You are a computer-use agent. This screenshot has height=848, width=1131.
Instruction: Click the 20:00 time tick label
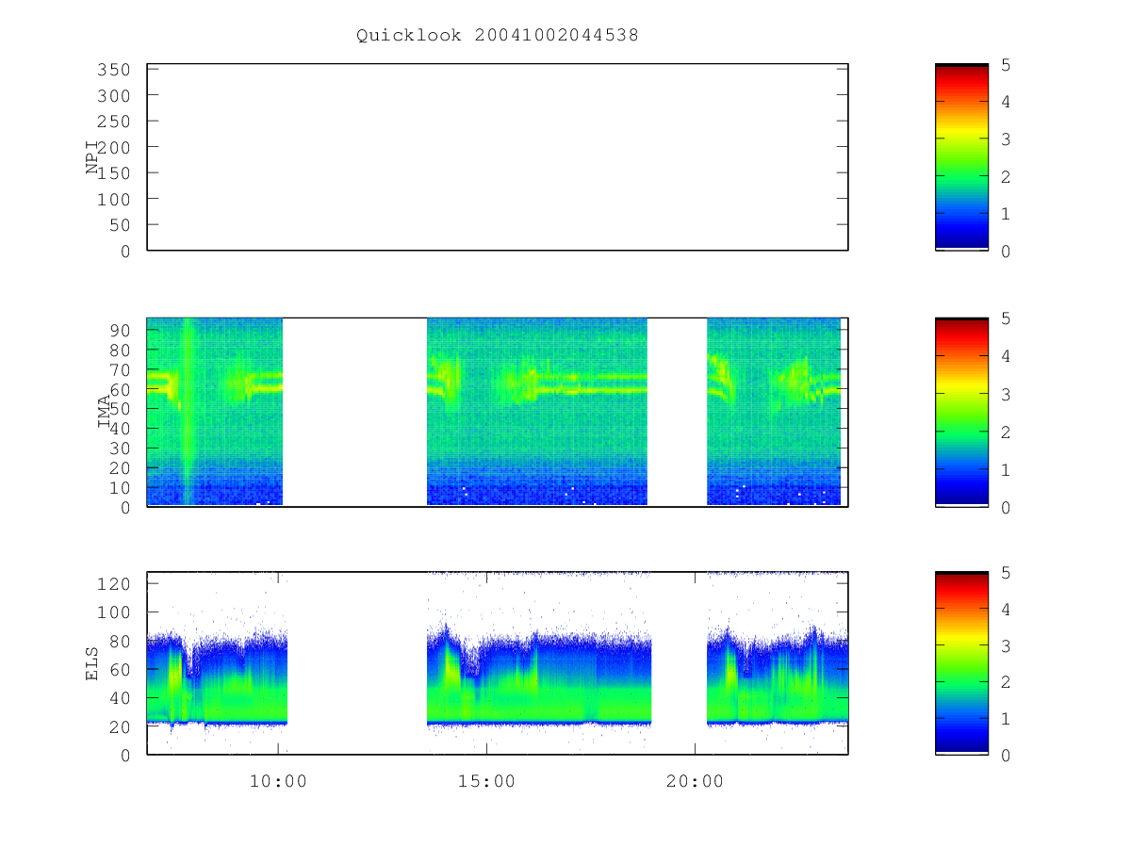tap(695, 781)
